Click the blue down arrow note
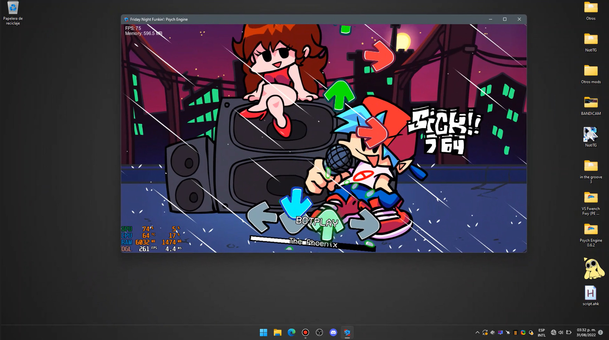Screen dimensions: 609x340 pyautogui.click(x=296, y=203)
